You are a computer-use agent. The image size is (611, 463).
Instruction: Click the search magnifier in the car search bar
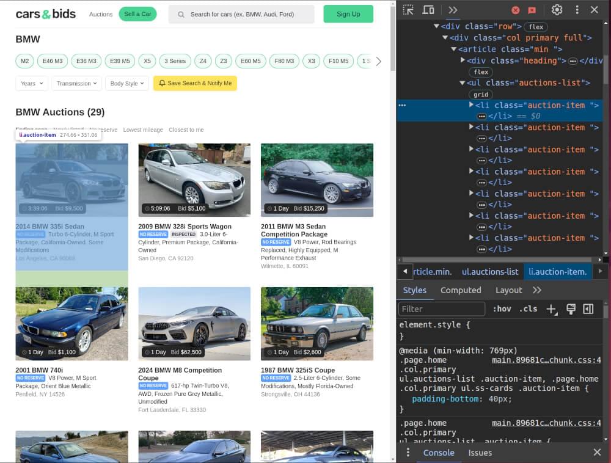181,13
